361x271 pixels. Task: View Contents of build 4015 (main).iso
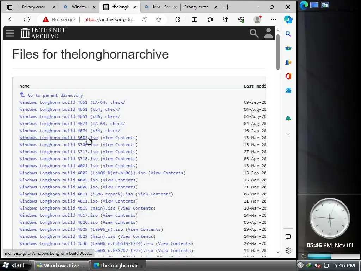[x=137, y=208]
